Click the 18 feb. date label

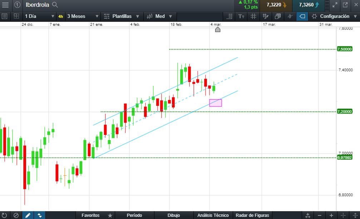(x=176, y=24)
